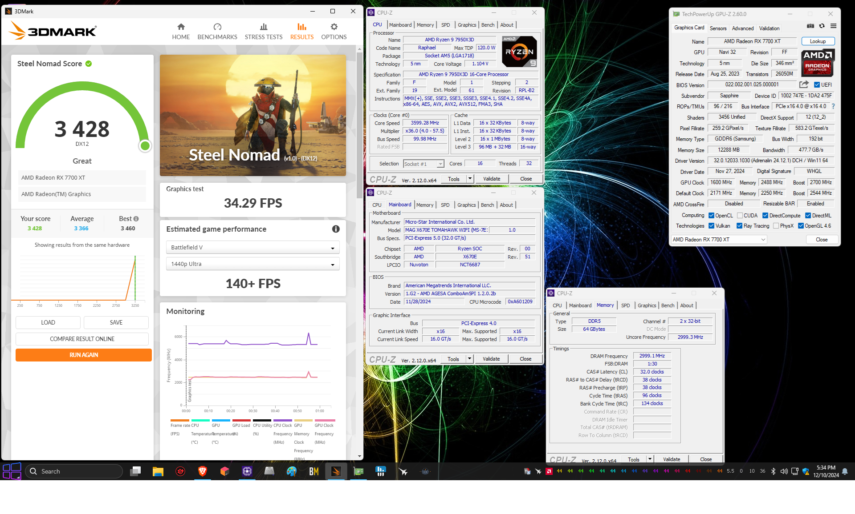Open the BENCHMARKS section in 3DMark
This screenshot has width=855, height=514.
pyautogui.click(x=217, y=31)
